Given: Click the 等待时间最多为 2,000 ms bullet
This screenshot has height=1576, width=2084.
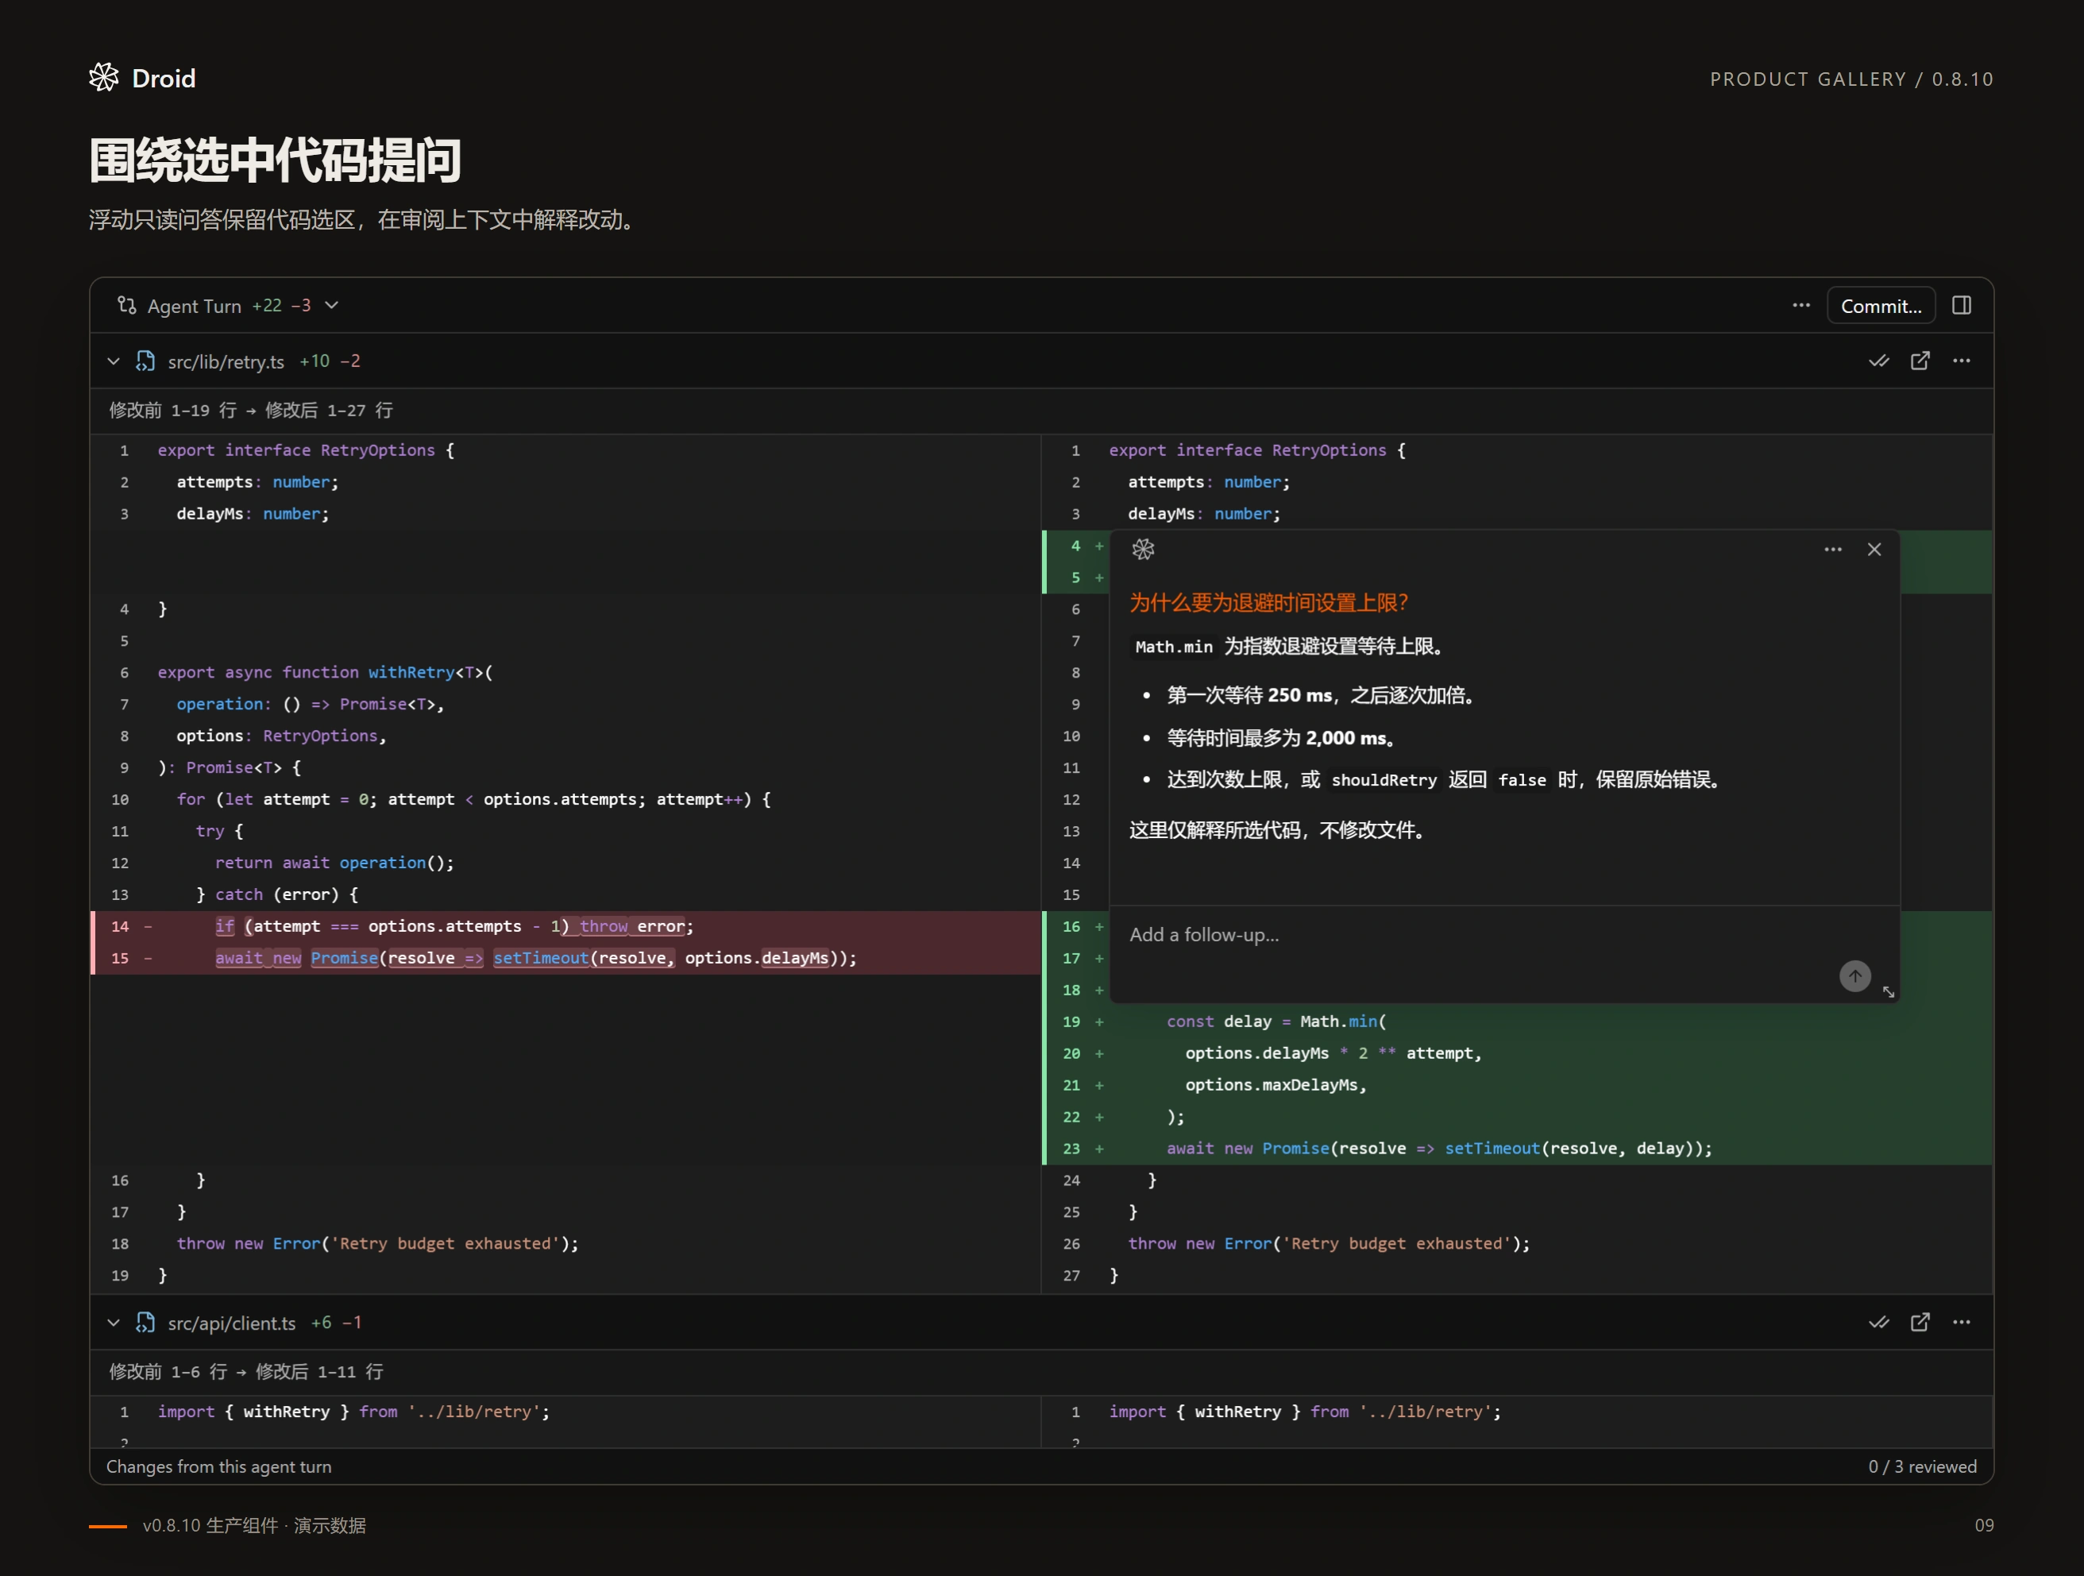Looking at the screenshot, I should [x=1281, y=738].
